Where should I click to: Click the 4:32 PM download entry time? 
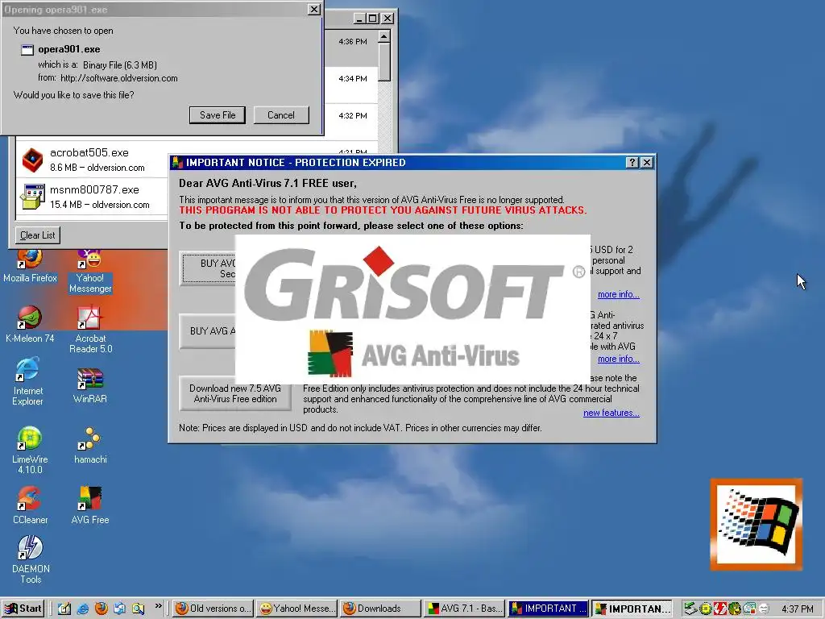pos(353,115)
